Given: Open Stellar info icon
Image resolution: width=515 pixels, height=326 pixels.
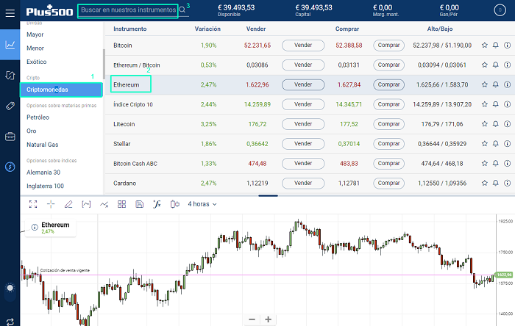Looking at the screenshot, I should tap(507, 143).
